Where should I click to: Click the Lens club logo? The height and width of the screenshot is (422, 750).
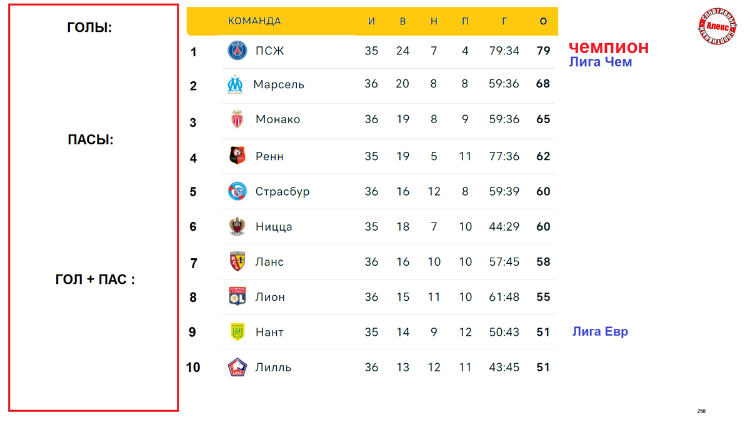pos(237,261)
